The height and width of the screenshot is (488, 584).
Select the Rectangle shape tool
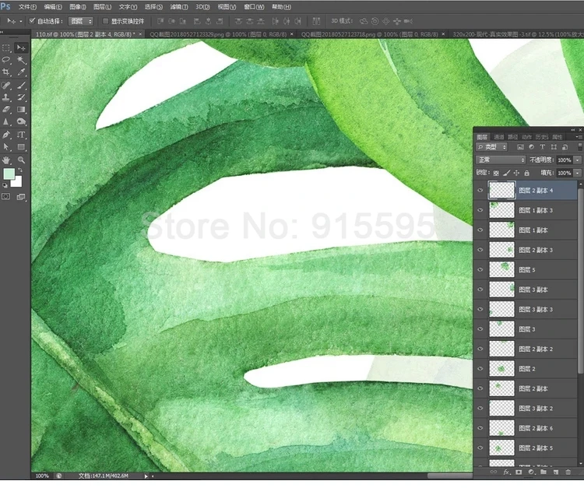coord(21,146)
